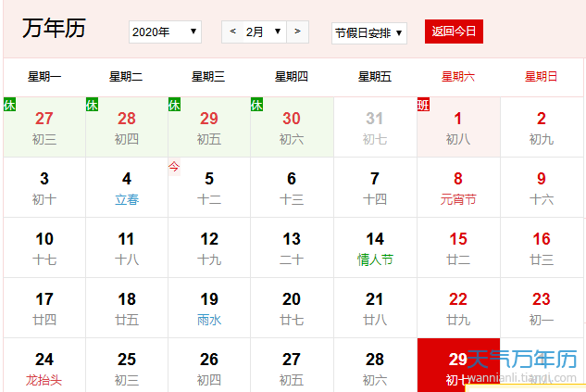Viewport: 586px width, 392px height.
Task: Click the 返回今日 button
Action: (454, 32)
